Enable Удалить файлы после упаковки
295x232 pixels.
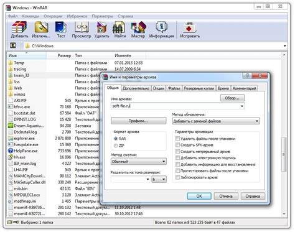[x=177, y=139]
